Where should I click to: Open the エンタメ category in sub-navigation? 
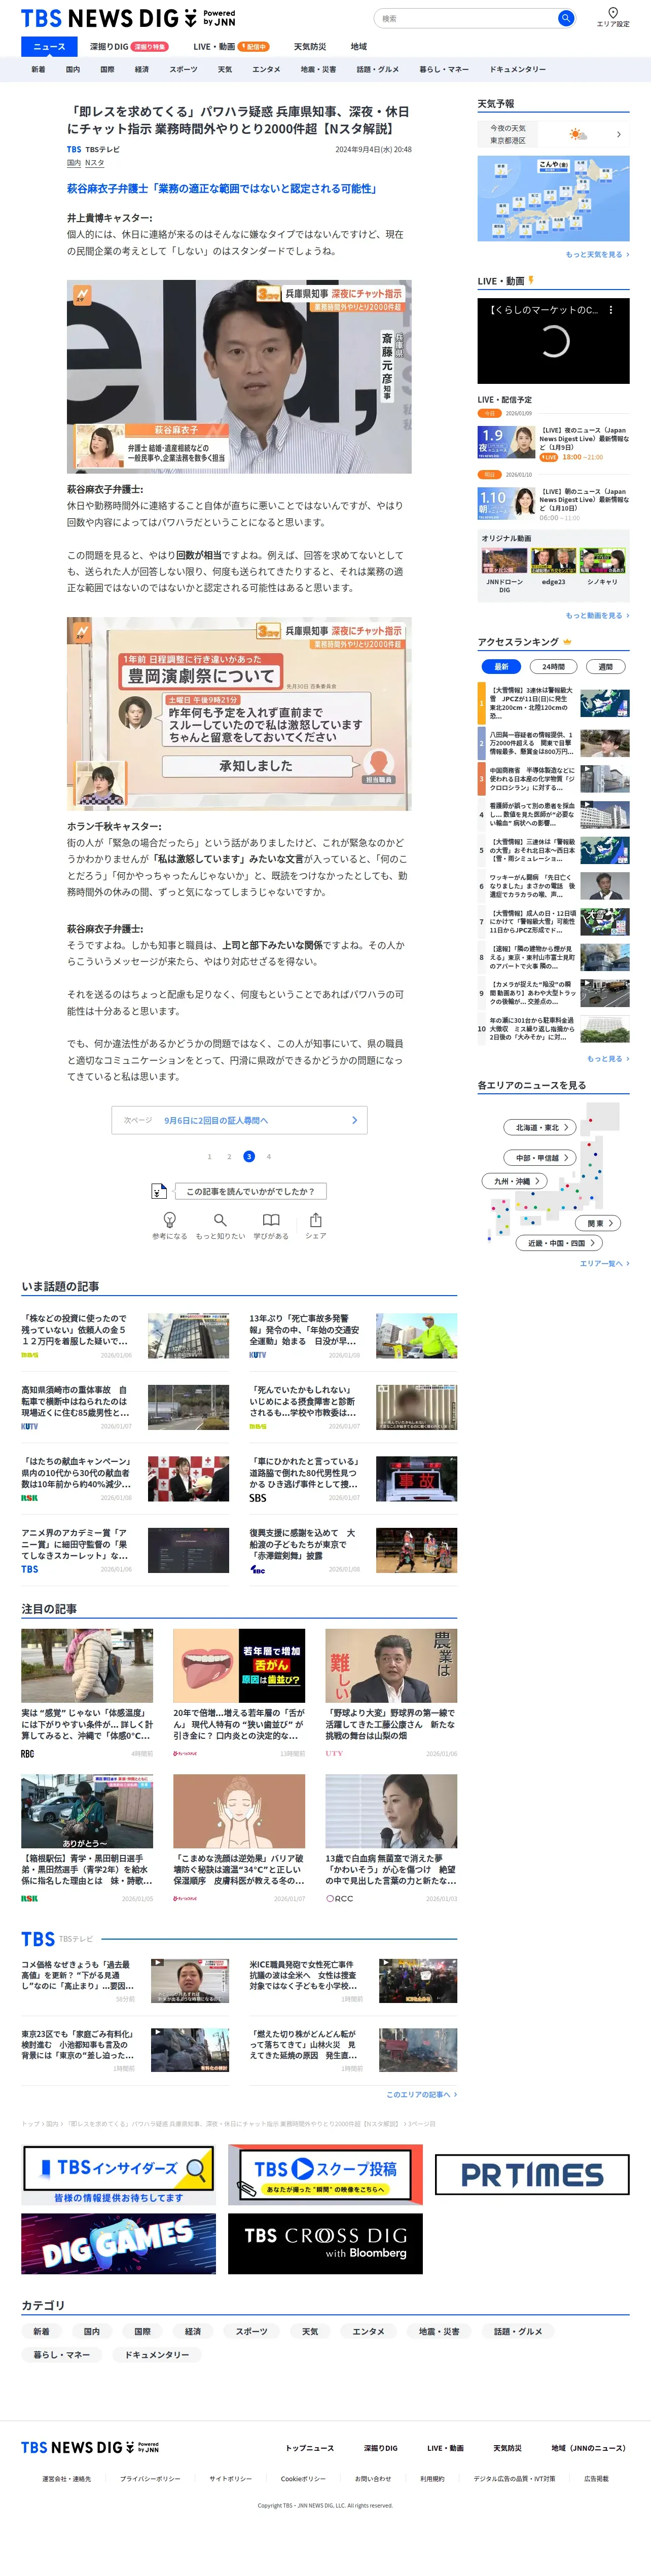point(266,69)
